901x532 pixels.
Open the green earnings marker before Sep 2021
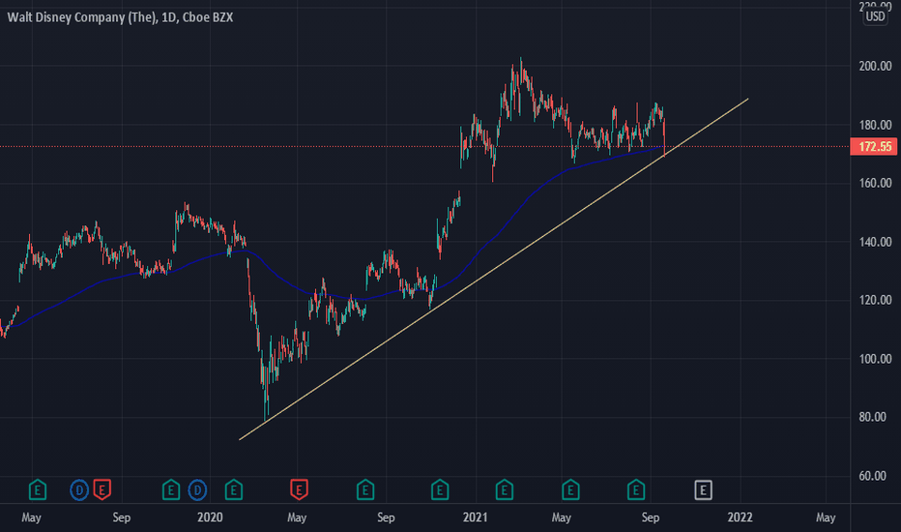pos(635,490)
